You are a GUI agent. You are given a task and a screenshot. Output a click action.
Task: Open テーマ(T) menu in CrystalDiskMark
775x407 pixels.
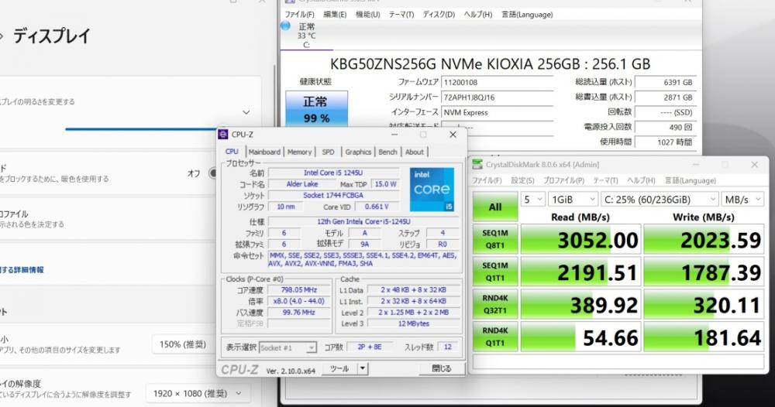pyautogui.click(x=605, y=180)
